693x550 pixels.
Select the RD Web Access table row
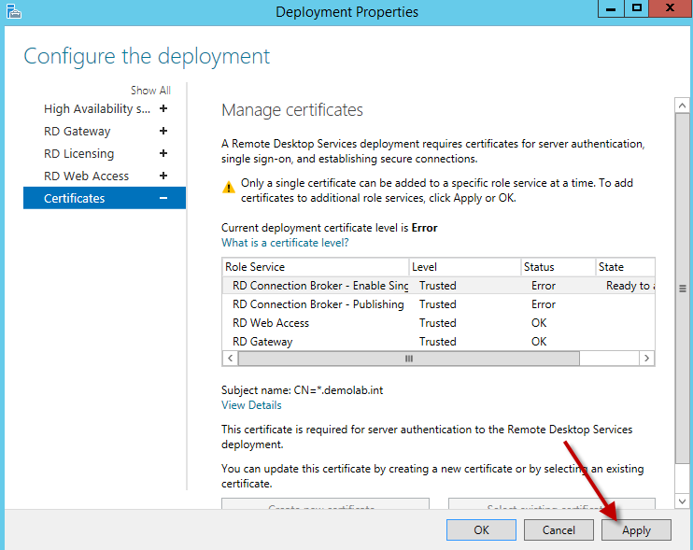coord(271,323)
